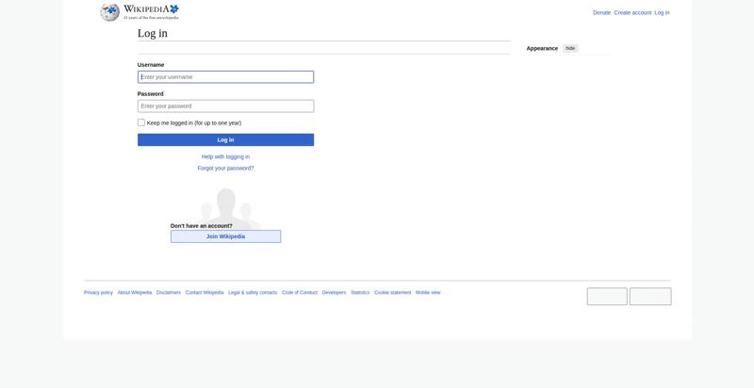Screen dimensions: 754x388
Task: Select Create account in top navigation
Action: click(632, 12)
